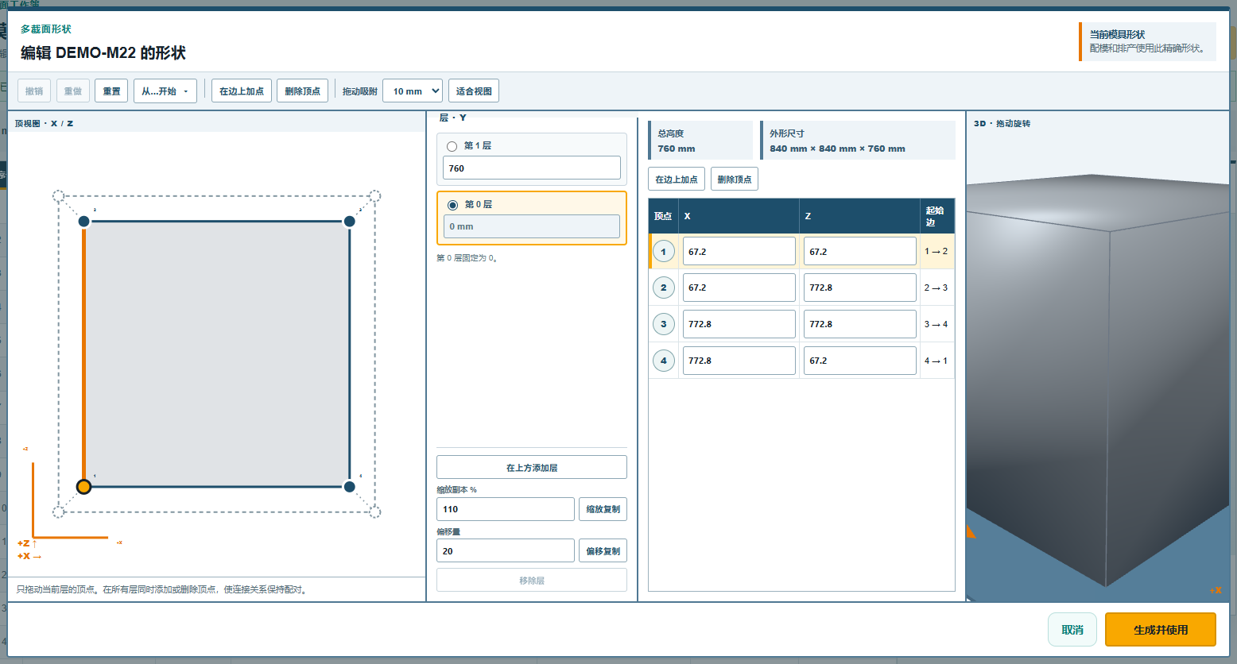The height and width of the screenshot is (664, 1237).
Task: Click the 缩放副本 % input field
Action: (506, 509)
